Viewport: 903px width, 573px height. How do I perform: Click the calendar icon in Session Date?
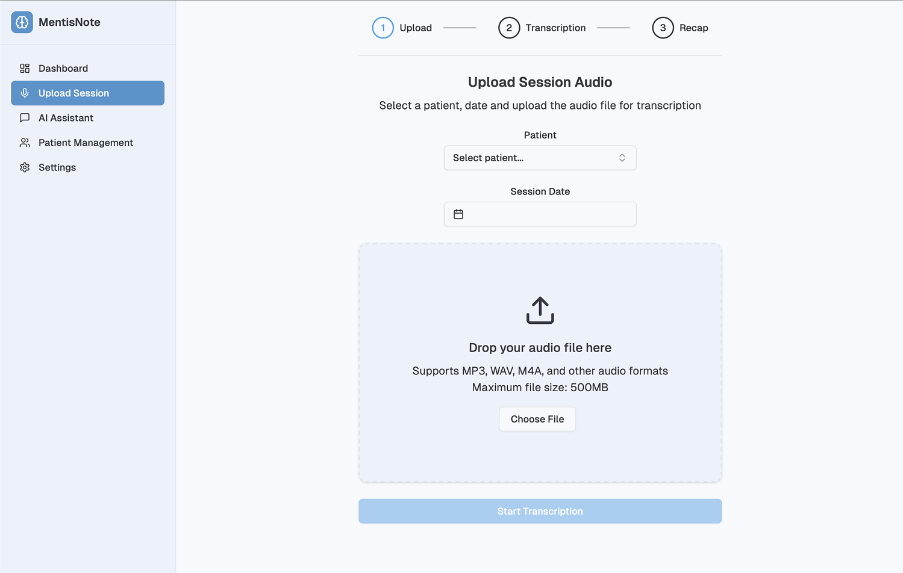point(458,214)
